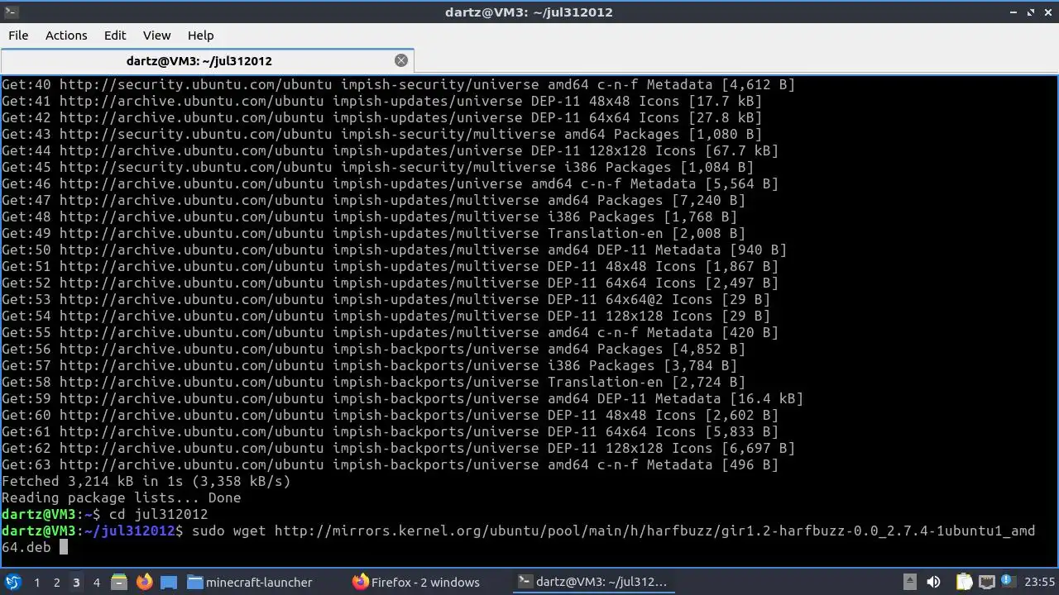This screenshot has width=1059, height=595.
Task: Open the Help menu
Action: click(x=200, y=35)
